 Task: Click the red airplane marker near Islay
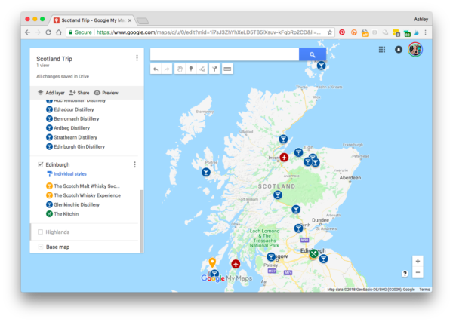236,264
